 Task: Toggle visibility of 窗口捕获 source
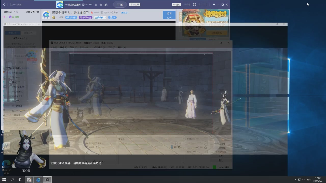(87, 147)
